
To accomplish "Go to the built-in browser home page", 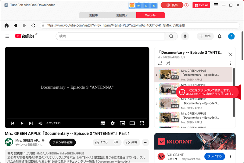I will (x=6, y=25).
